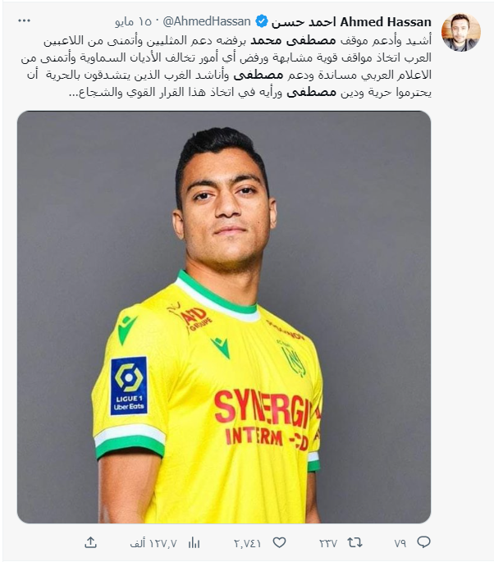
Task: Click the share upload icon
Action: click(91, 542)
